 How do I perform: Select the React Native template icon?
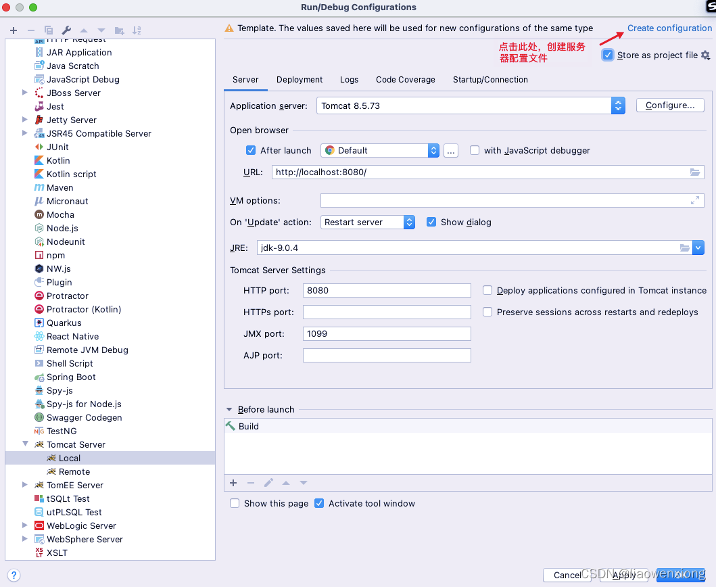(x=39, y=337)
